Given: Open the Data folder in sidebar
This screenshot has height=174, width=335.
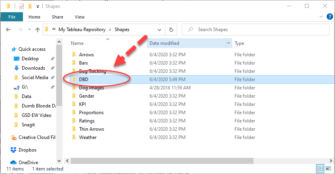Looking at the screenshot, I should pyautogui.click(x=26, y=96).
